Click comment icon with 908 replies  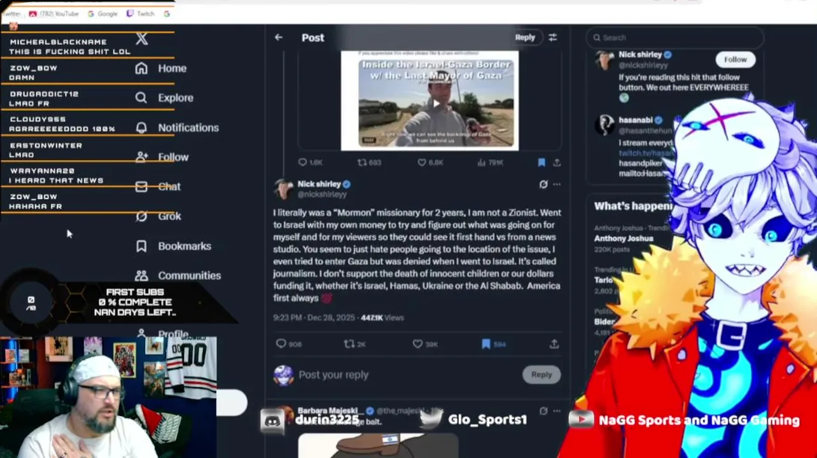click(281, 343)
